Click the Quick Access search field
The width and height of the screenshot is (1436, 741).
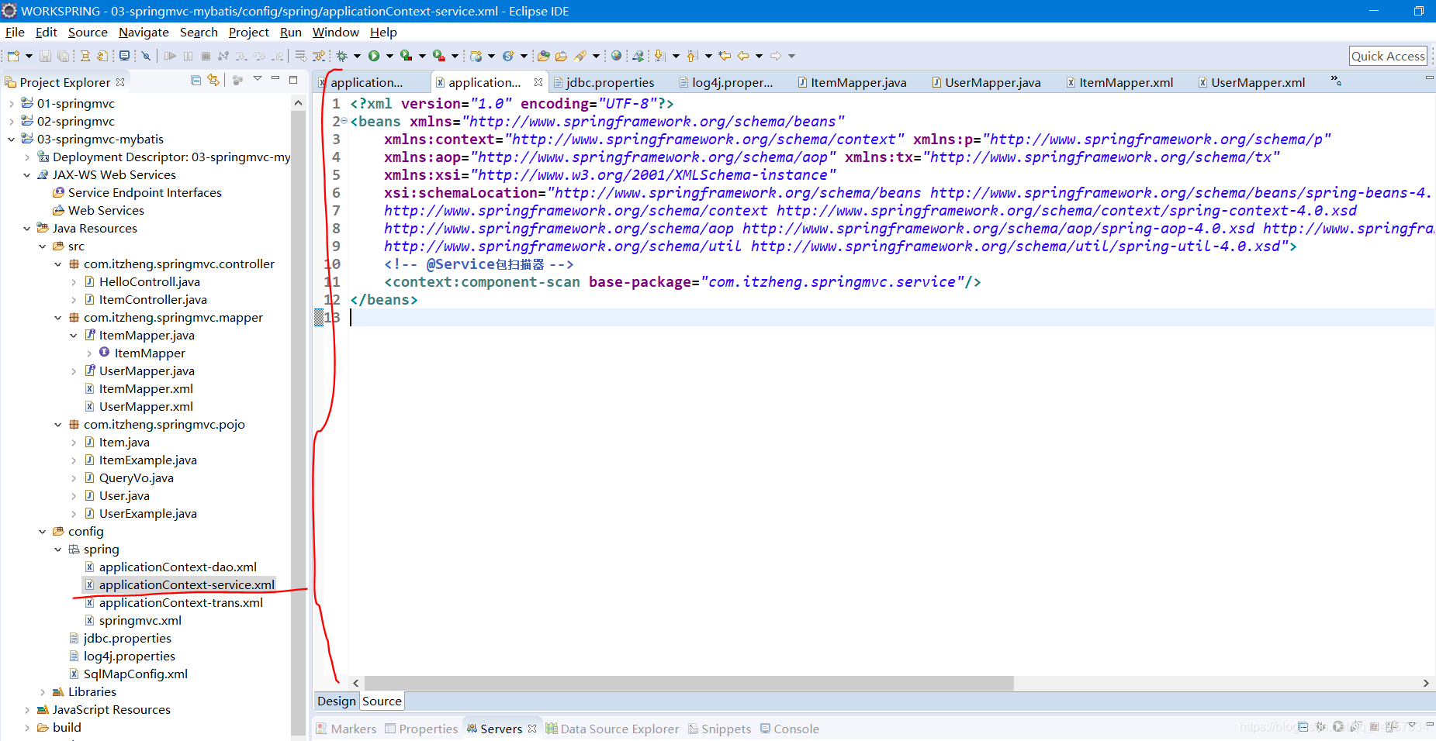[x=1388, y=56]
